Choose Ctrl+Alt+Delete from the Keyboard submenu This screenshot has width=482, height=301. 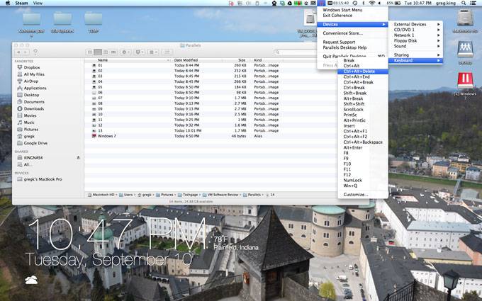[363, 72]
